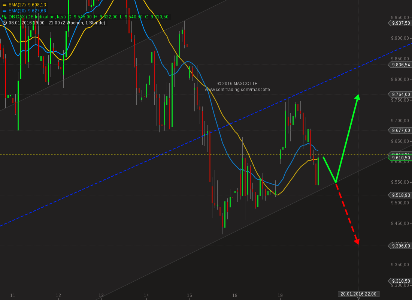Click the 9.650,00 price axis label
The width and height of the screenshot is (412, 300).
click(400, 141)
